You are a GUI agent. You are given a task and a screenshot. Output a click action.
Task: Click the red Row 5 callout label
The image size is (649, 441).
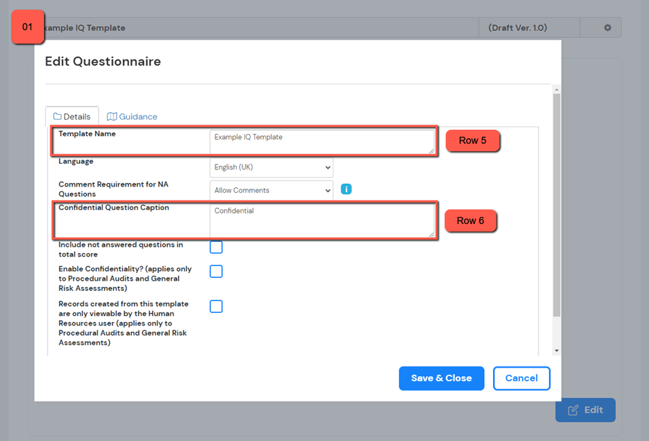click(472, 140)
